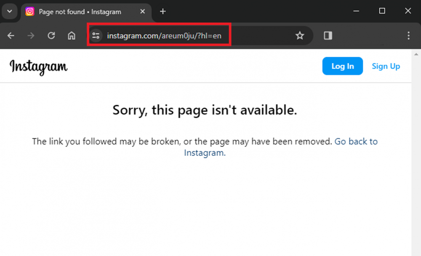Open the Chrome three-dot menu
The width and height of the screenshot is (421, 256).
pyautogui.click(x=408, y=35)
